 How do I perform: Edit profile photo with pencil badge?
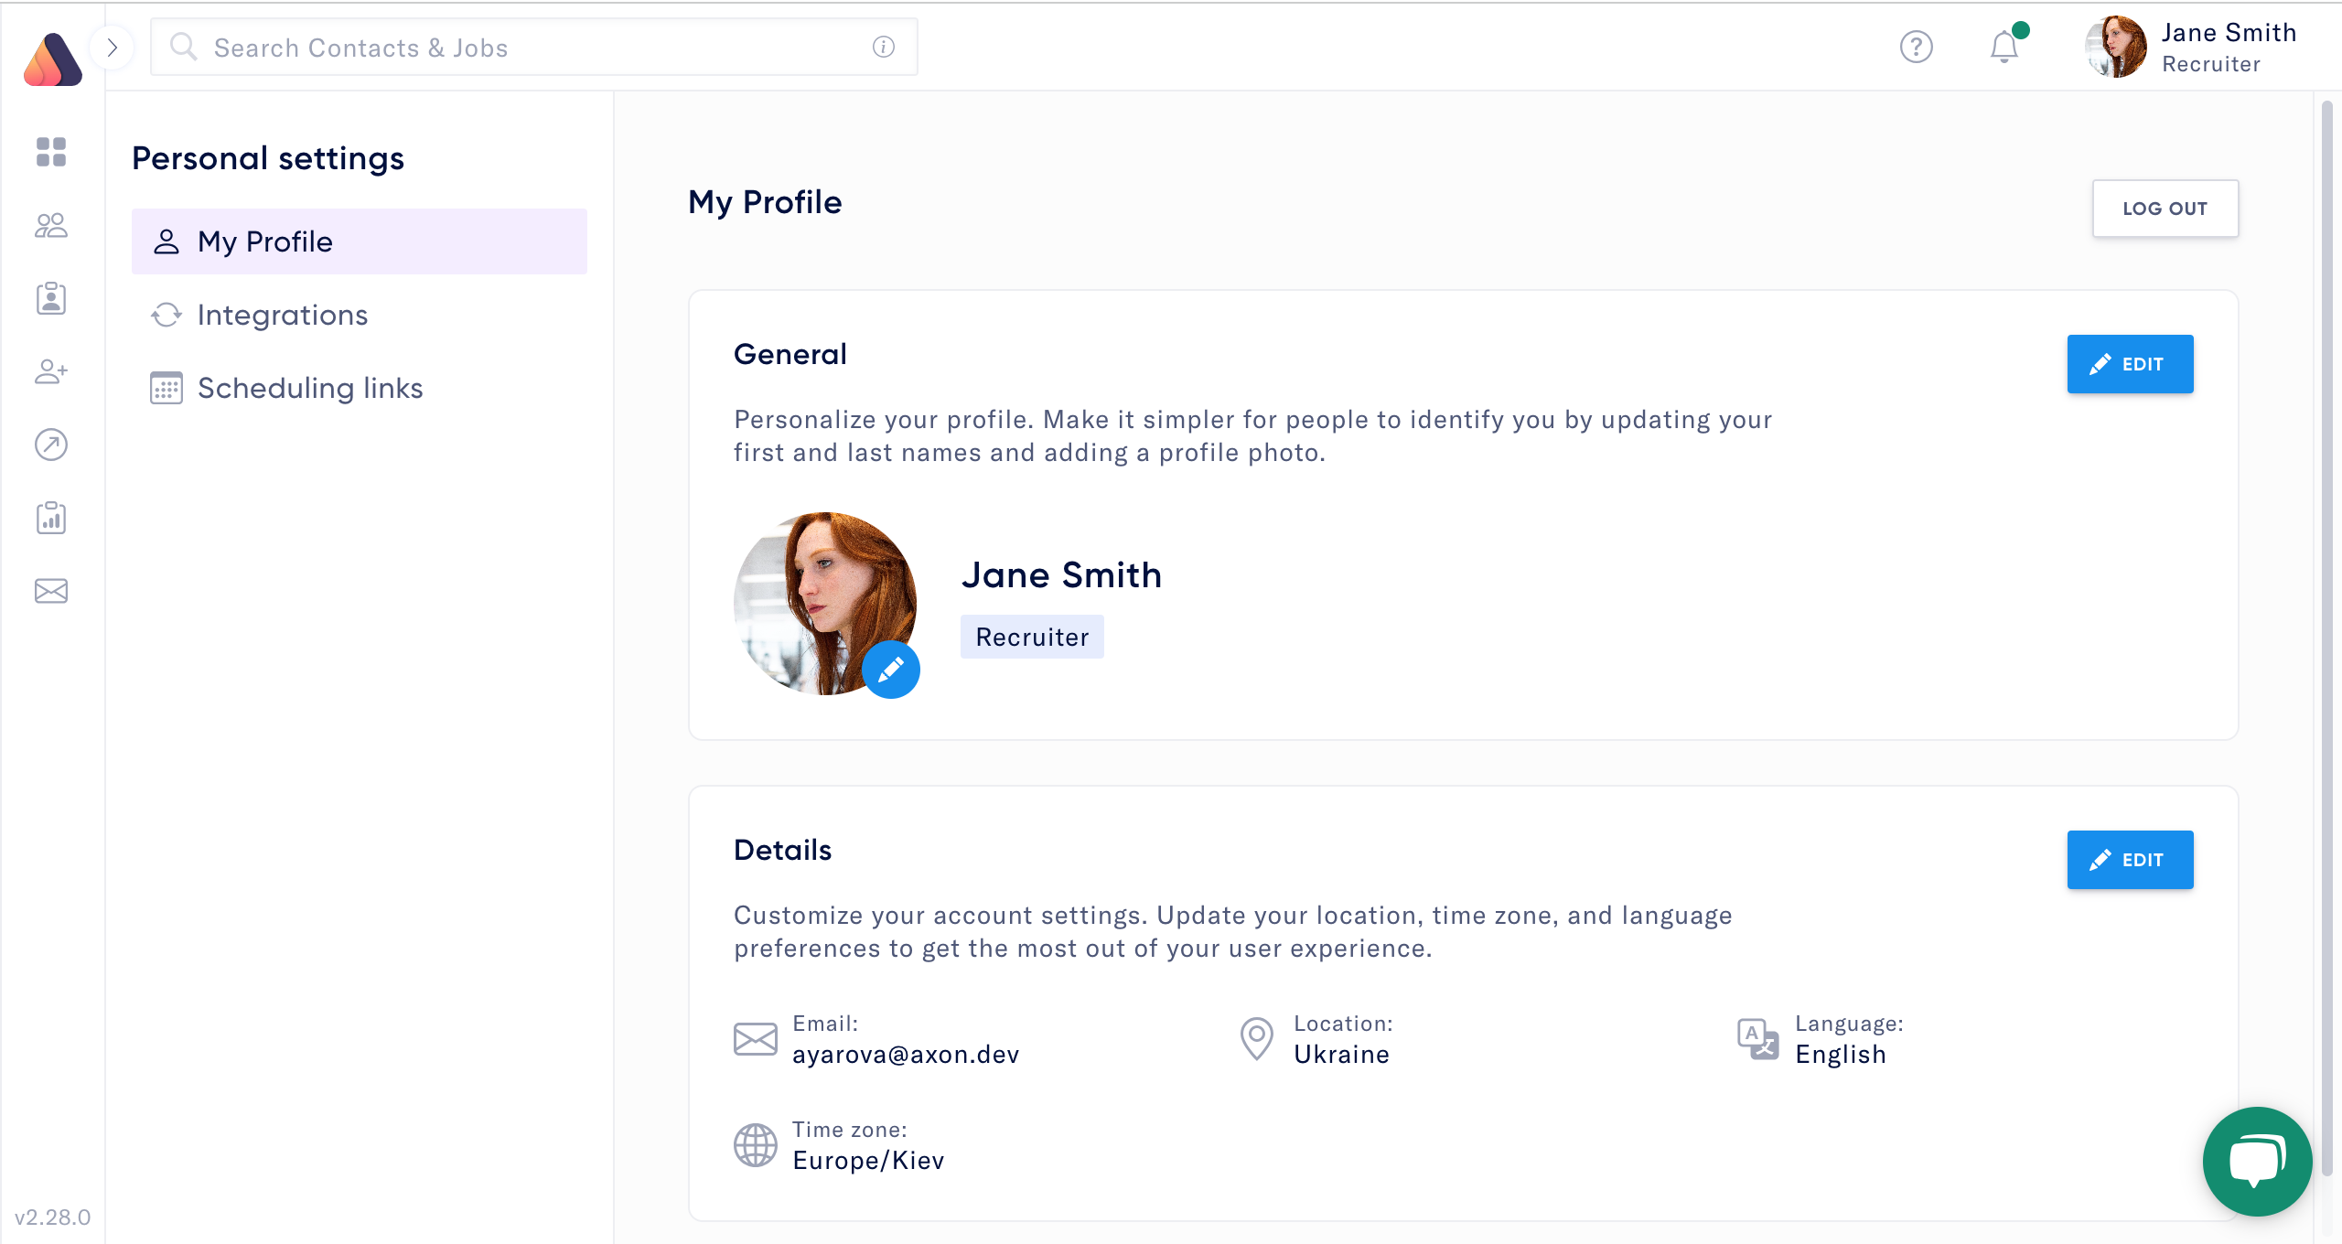(890, 670)
